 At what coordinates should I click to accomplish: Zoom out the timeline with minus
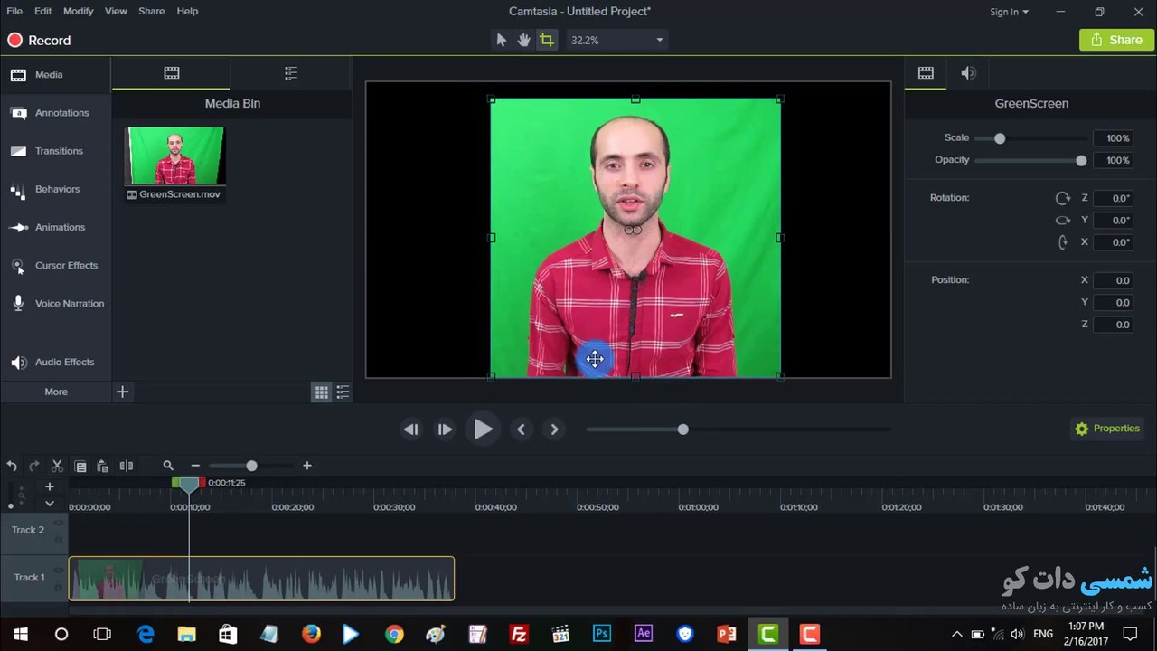[195, 466]
